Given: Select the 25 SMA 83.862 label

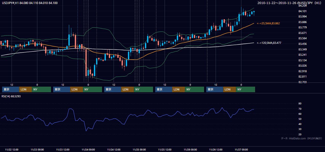Looking at the screenshot, I should coord(268,23).
